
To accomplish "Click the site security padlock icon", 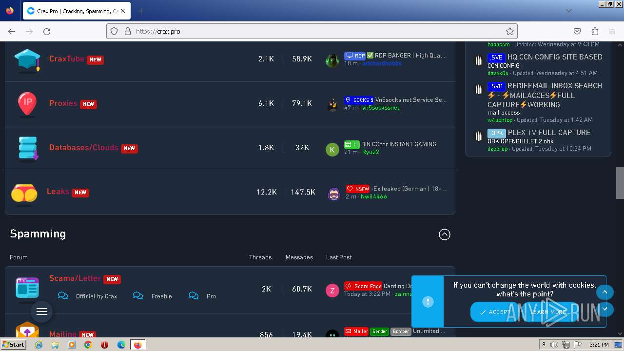I will (128, 31).
